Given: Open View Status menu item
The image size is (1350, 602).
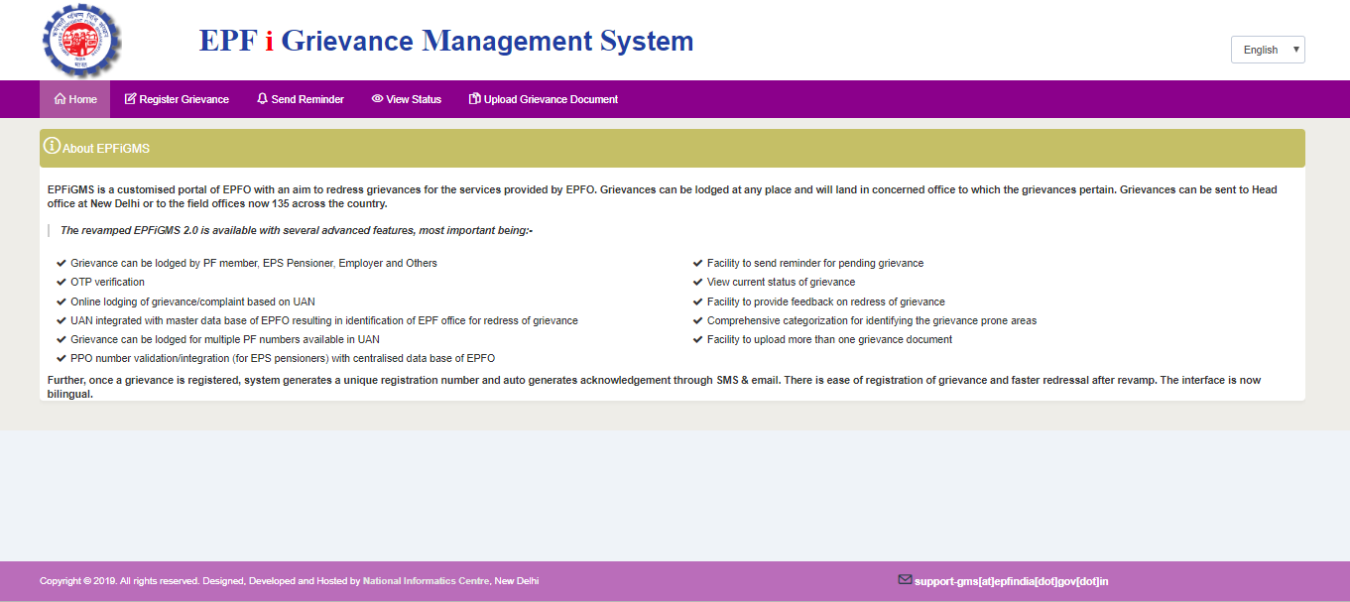Looking at the screenshot, I should [x=407, y=99].
